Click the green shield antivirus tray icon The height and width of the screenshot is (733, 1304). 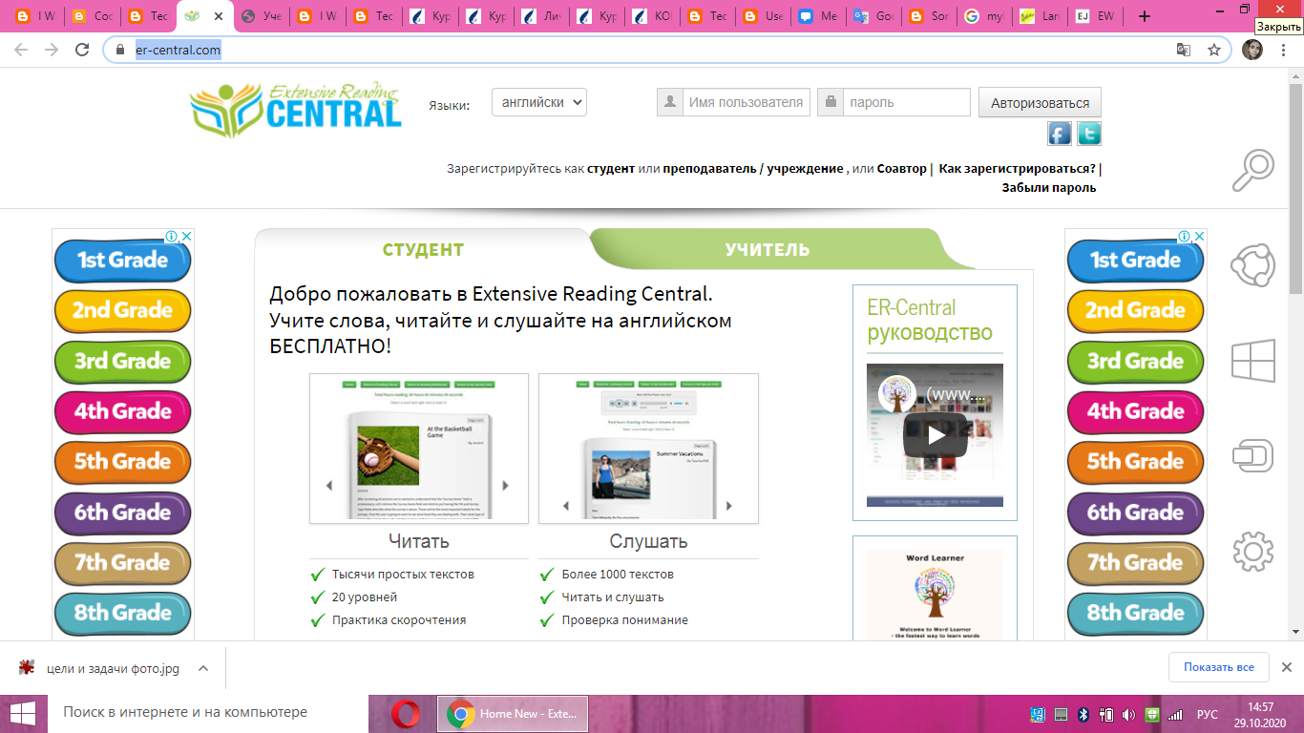[x=1152, y=714]
